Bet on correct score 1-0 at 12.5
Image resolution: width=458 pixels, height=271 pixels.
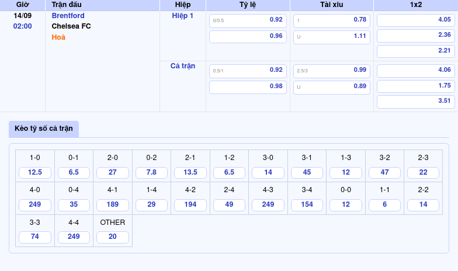click(x=35, y=173)
